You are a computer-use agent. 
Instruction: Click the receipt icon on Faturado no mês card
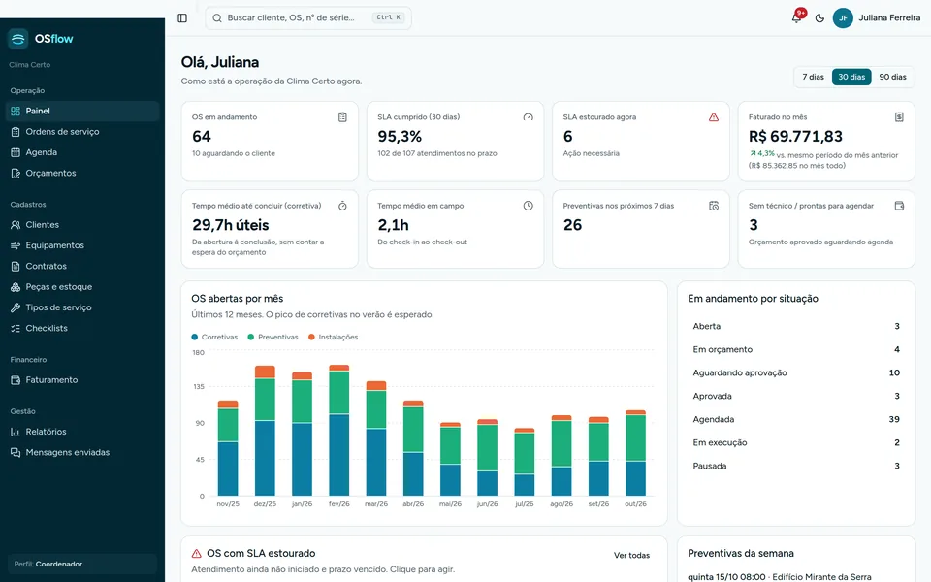[899, 117]
